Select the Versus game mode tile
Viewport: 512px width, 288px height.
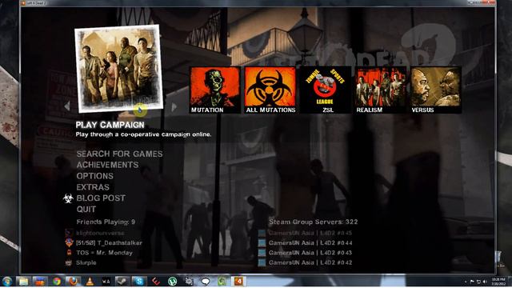coord(435,90)
